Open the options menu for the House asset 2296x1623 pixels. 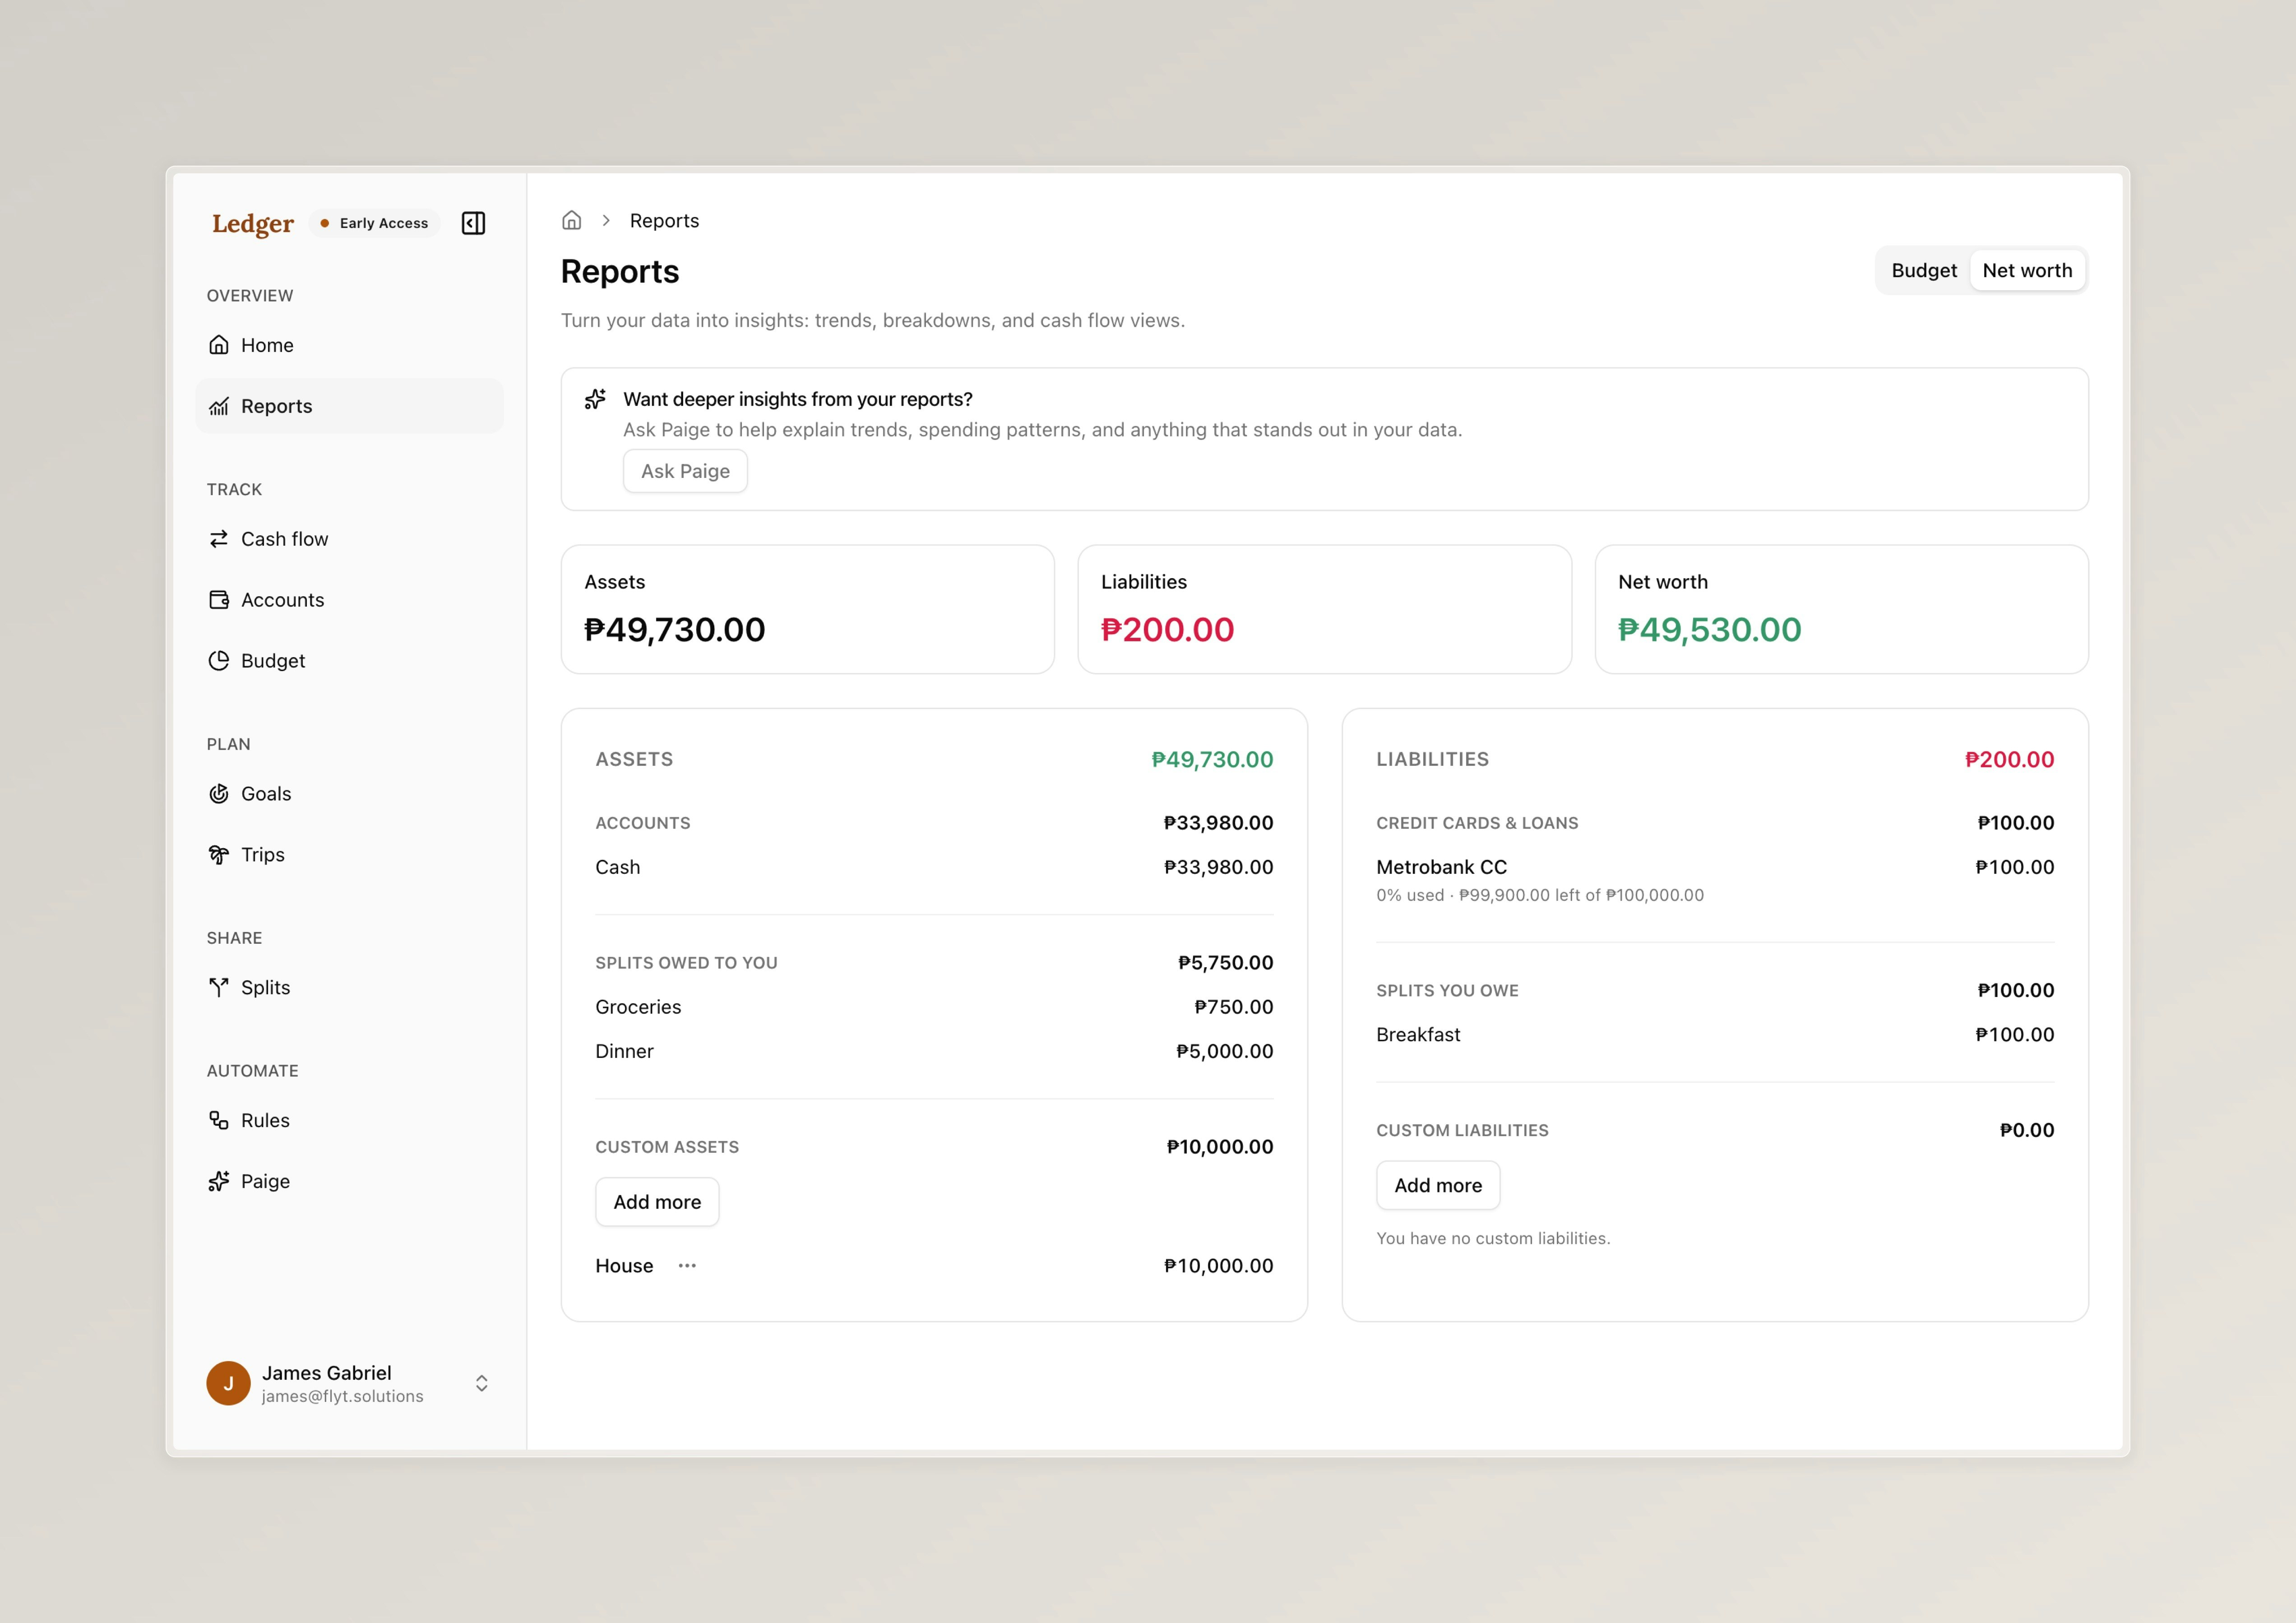click(x=686, y=1265)
